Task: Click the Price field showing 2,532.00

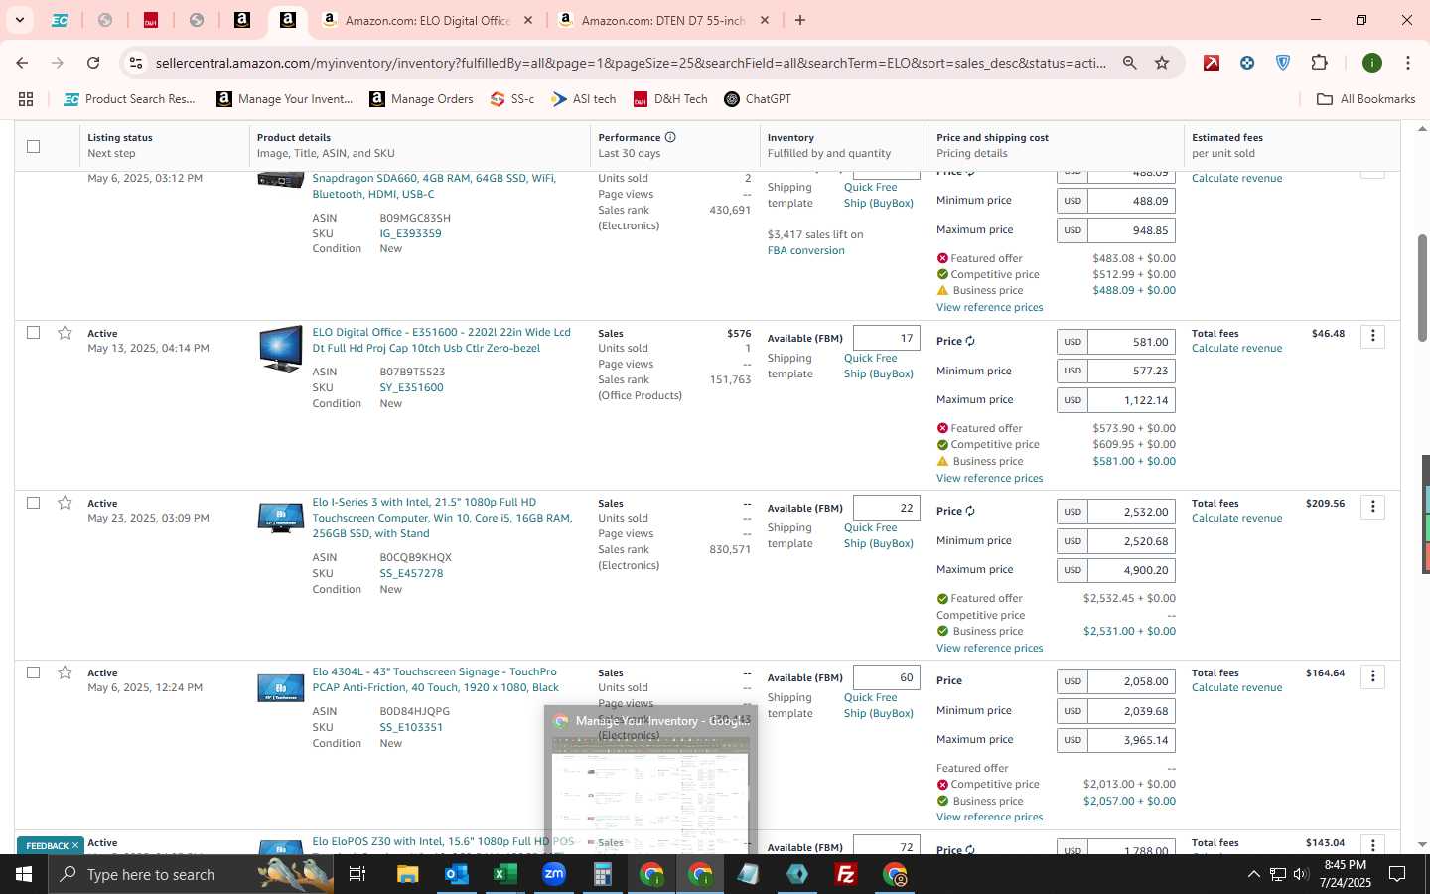Action: coord(1131,512)
